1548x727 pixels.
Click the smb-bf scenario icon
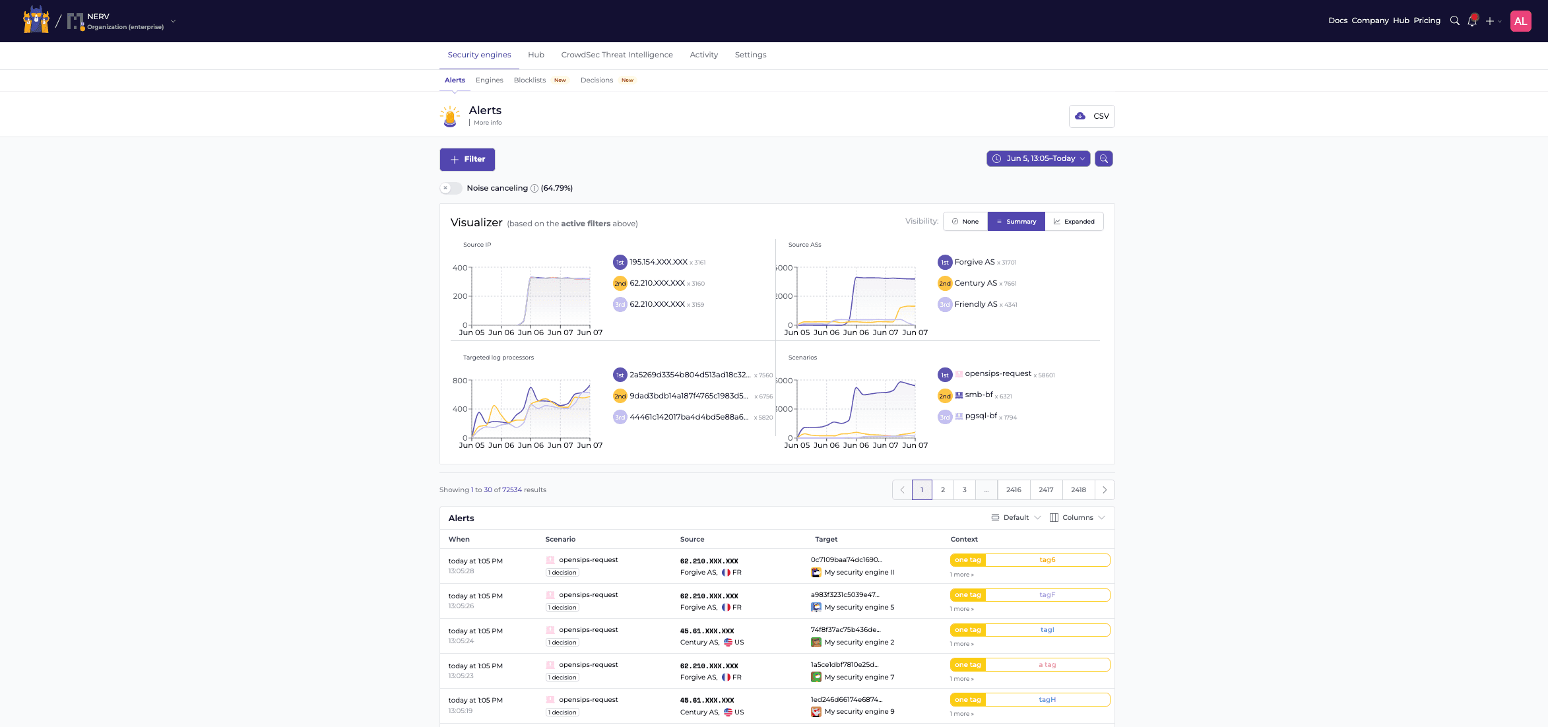(959, 395)
